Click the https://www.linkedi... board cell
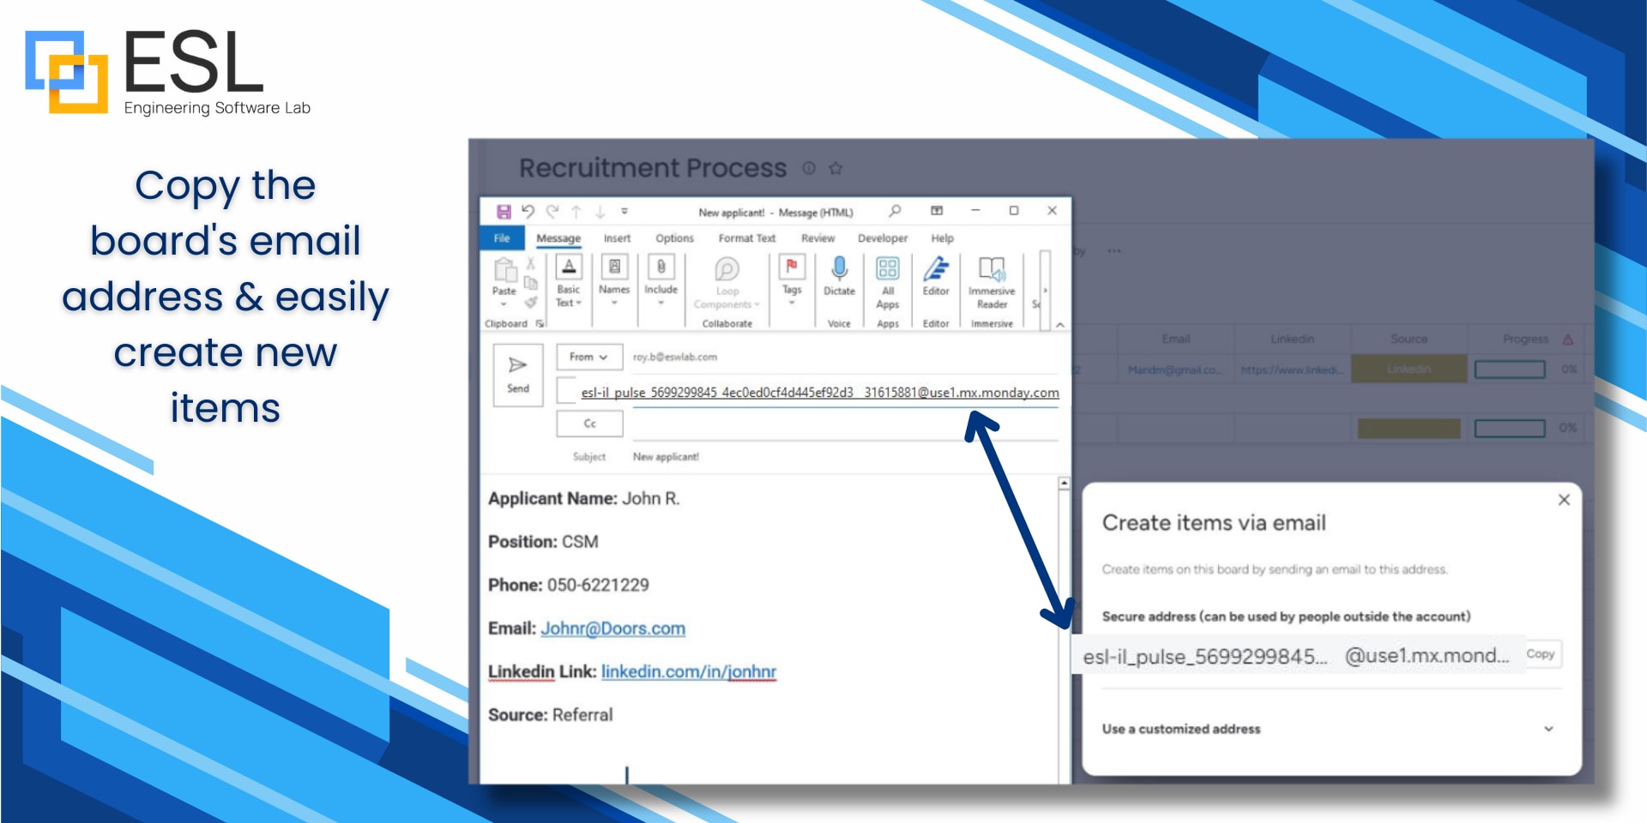Screen dimensions: 1647x823 coord(1292,369)
